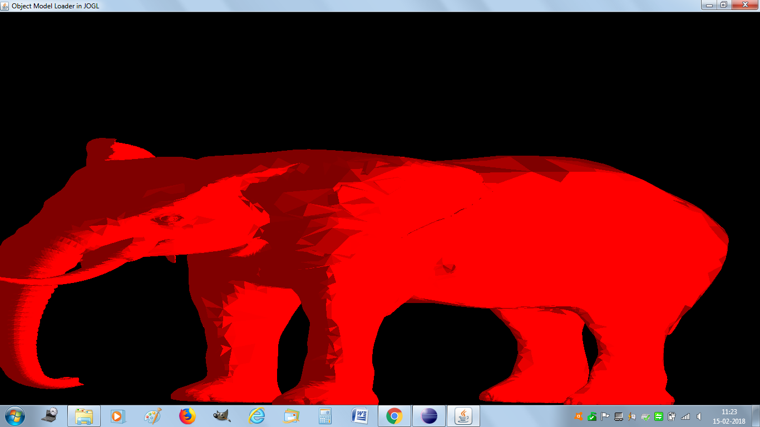The height and width of the screenshot is (427, 760).
Task: Select the running Java JOGL application in taskbar
Action: click(x=463, y=415)
